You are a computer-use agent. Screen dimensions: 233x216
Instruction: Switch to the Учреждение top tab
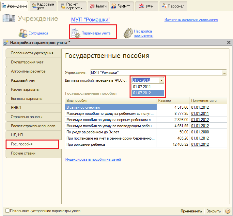click(x=14, y=6)
